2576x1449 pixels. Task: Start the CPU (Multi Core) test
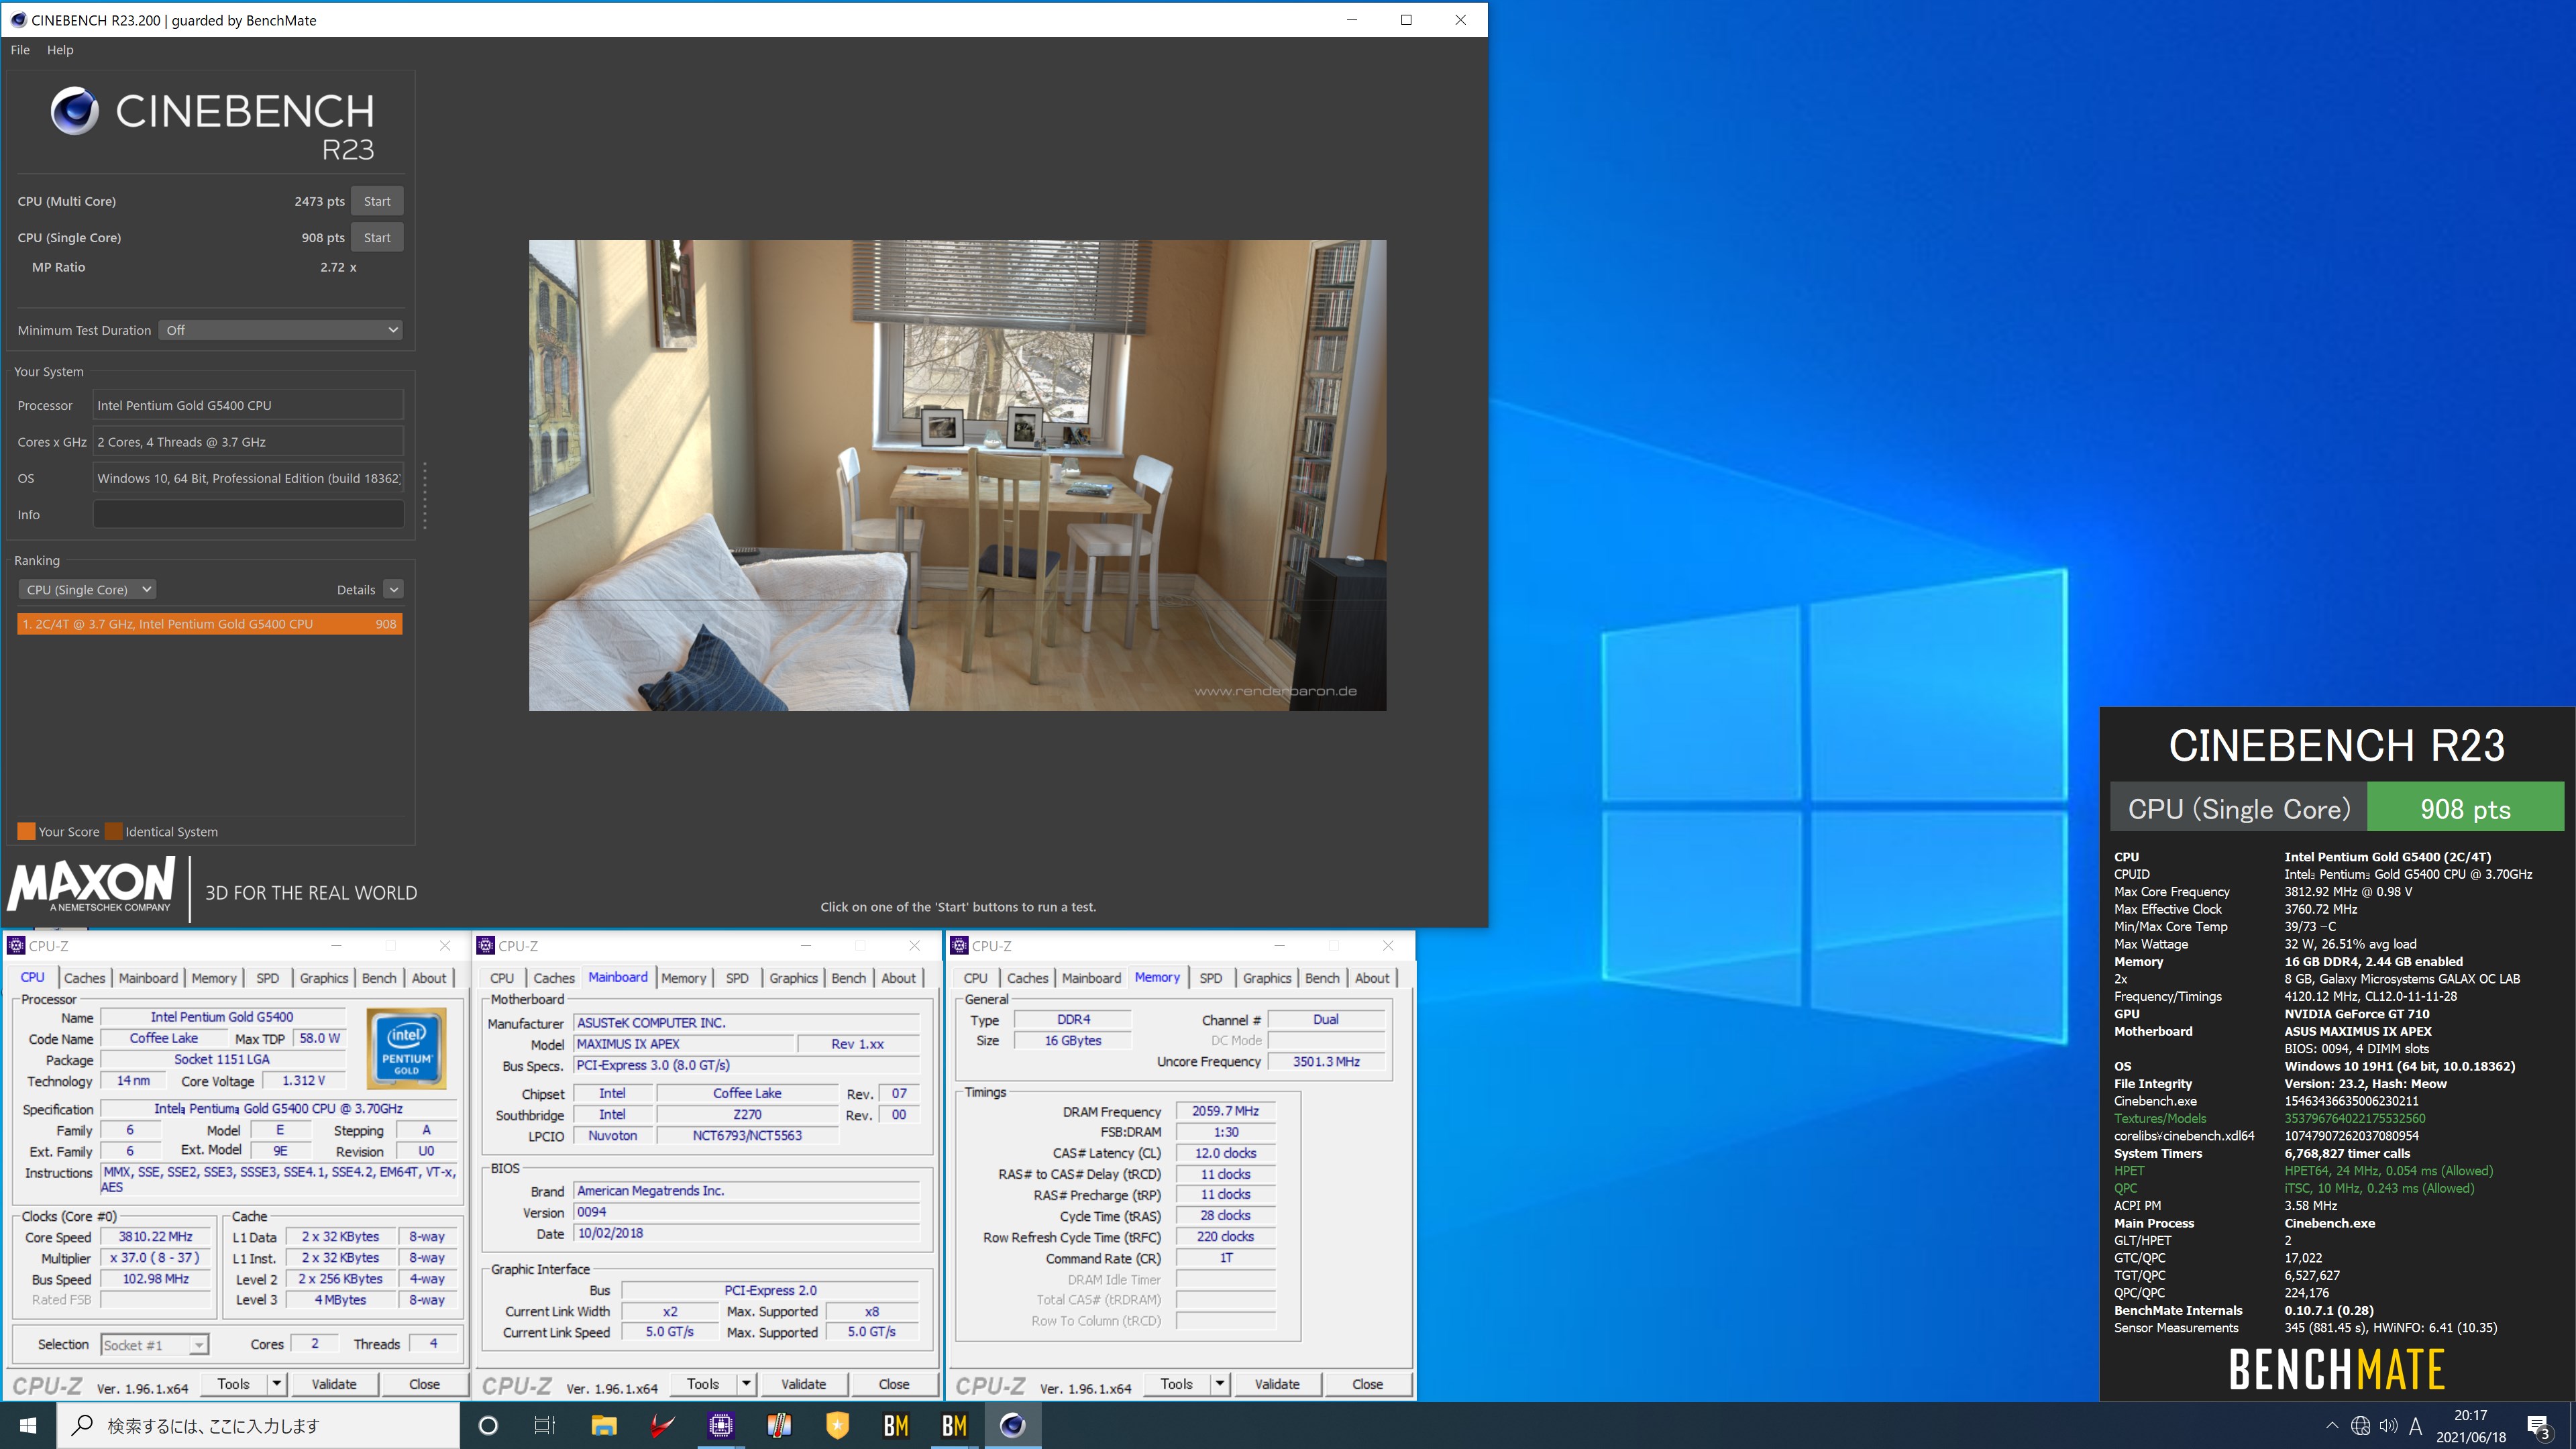tap(377, 201)
